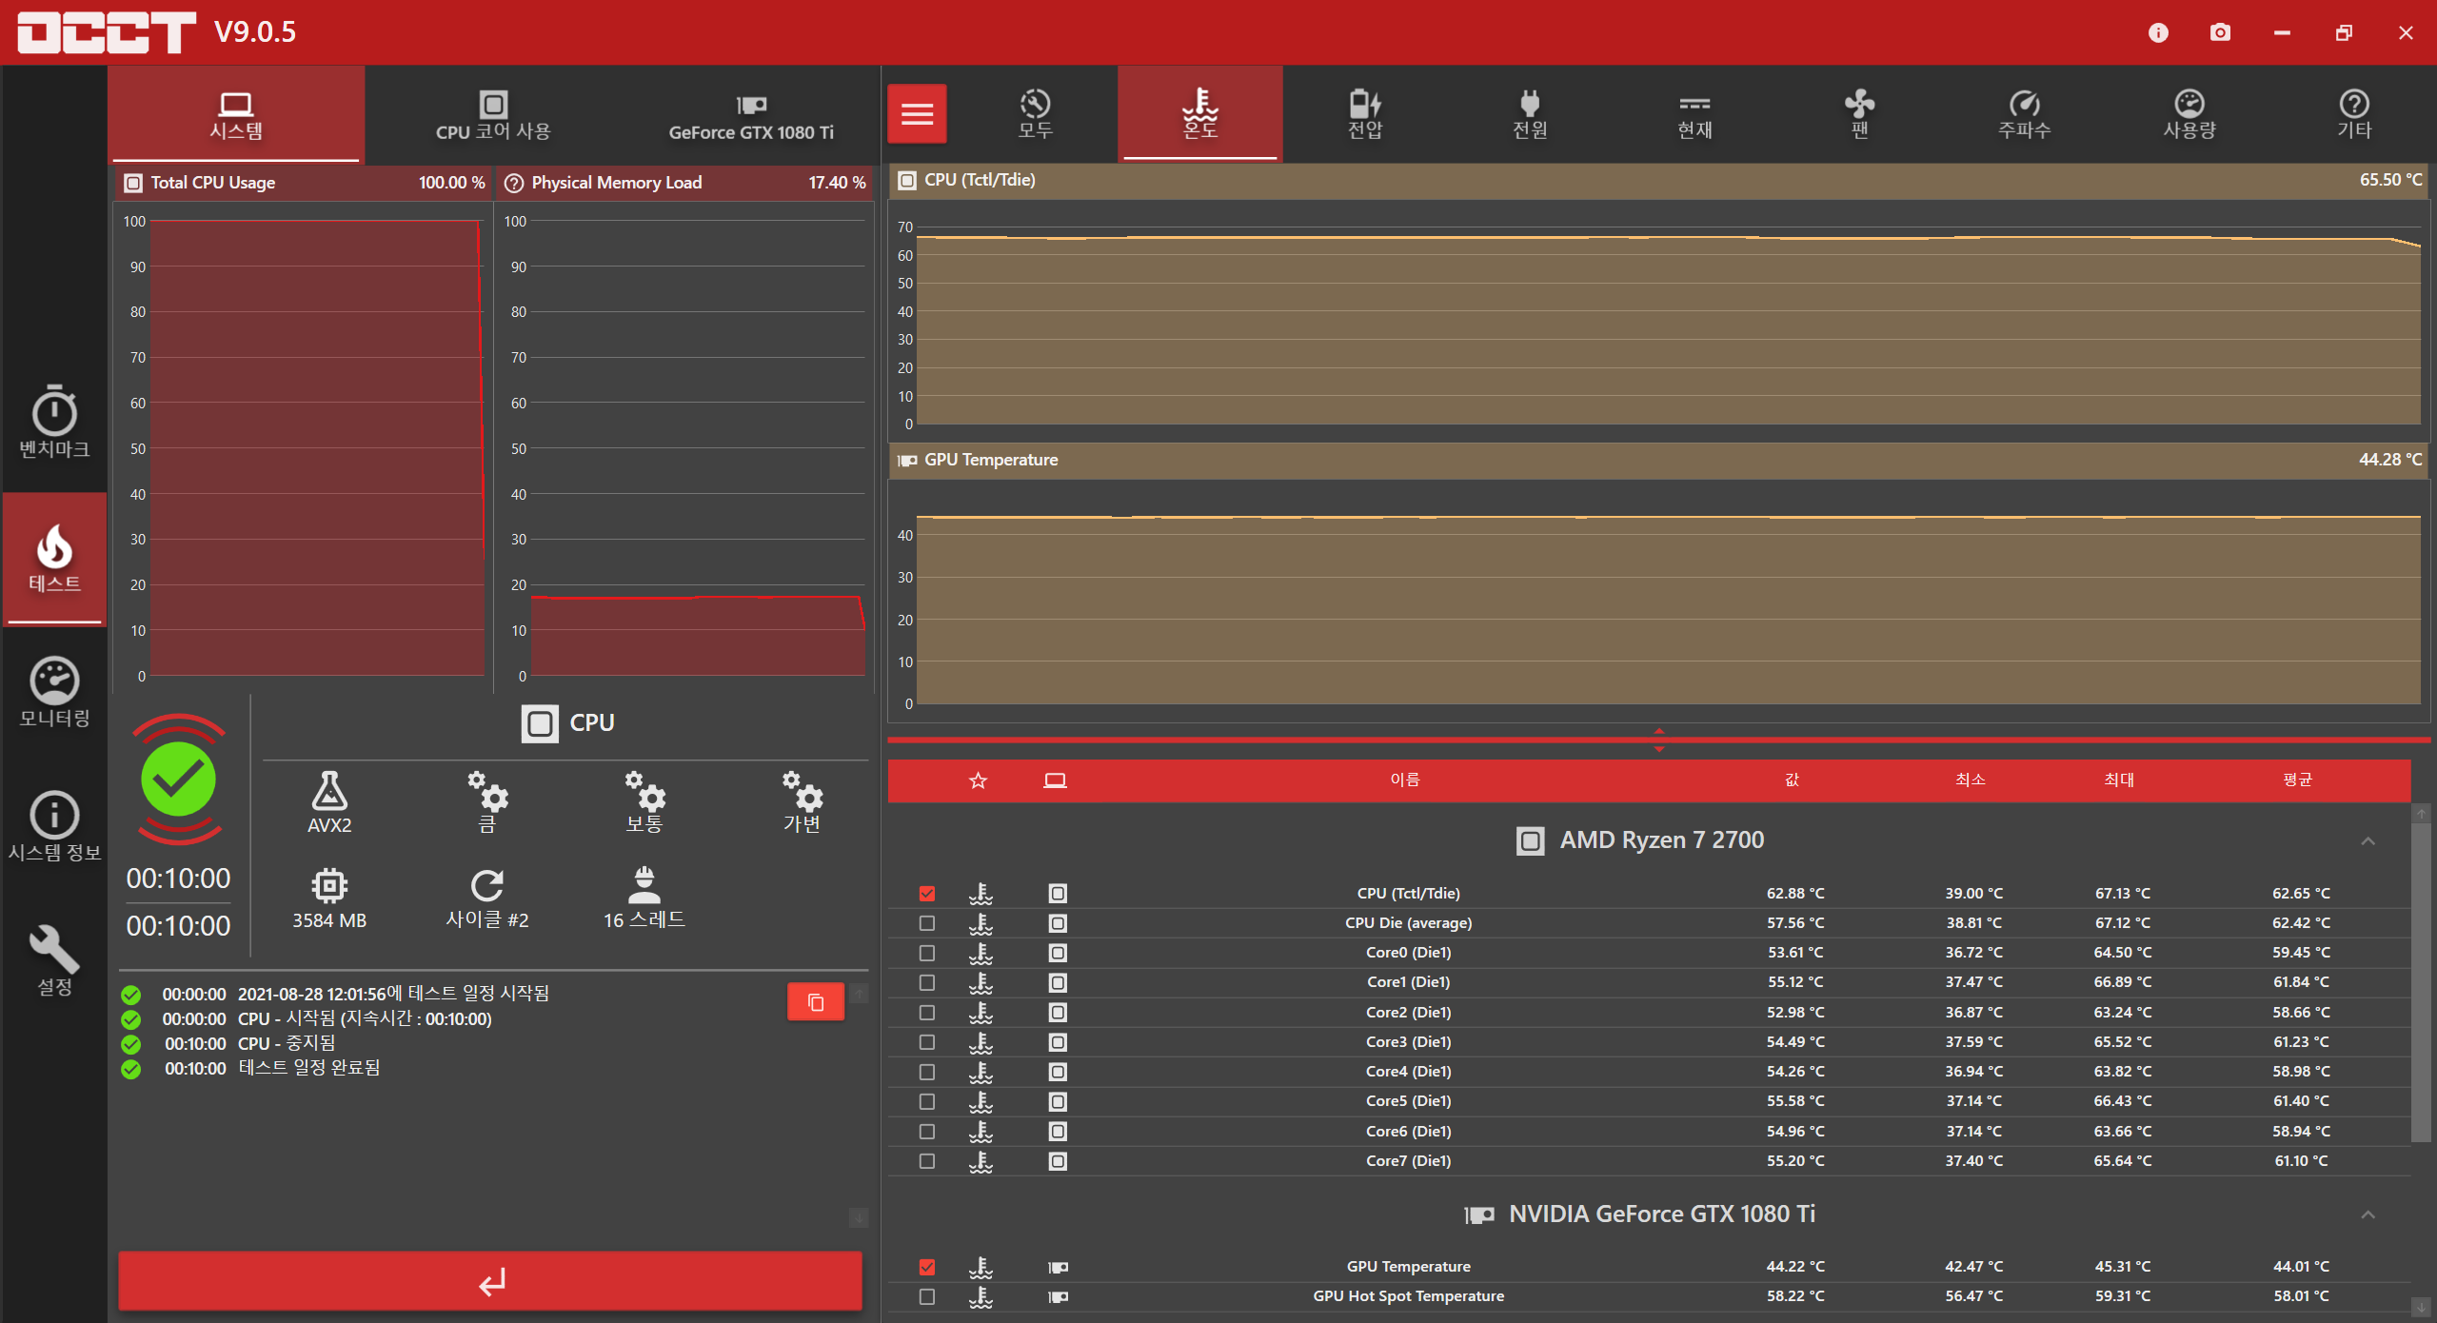
Task: Uncheck the CPU (Tctl/Tdie) checkbox
Action: [x=927, y=894]
